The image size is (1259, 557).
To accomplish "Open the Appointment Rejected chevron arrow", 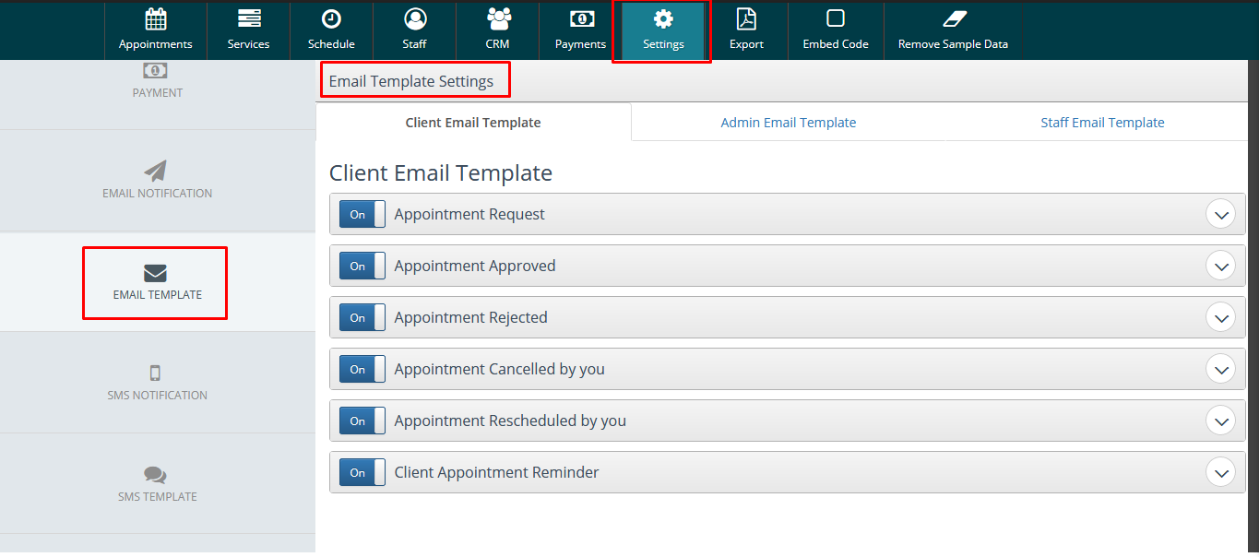I will tap(1221, 318).
